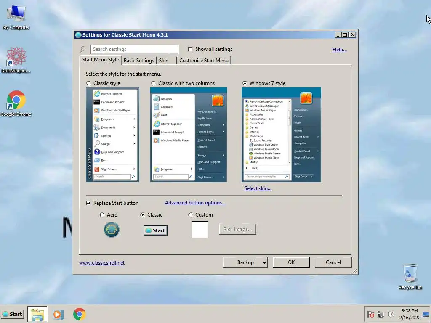Viewport: 431px width, 323px height.
Task: Open the Backup dropdown button
Action: coord(245,262)
